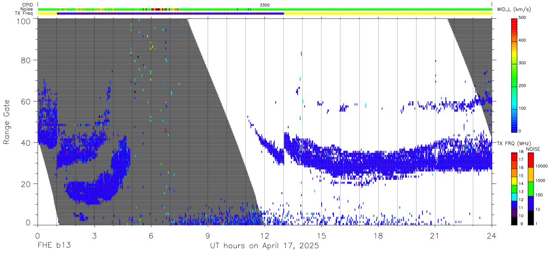Select the 12 tick on UT hours axis
This screenshot has height=255, width=553.
pyautogui.click(x=264, y=236)
